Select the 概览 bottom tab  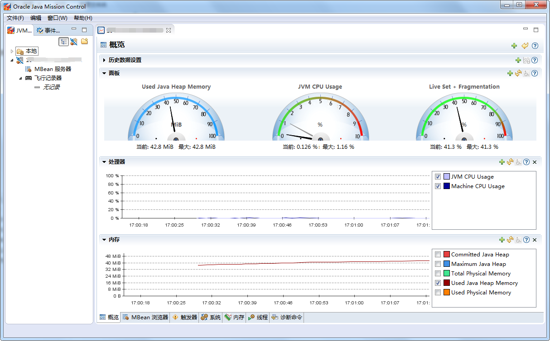tap(109, 317)
